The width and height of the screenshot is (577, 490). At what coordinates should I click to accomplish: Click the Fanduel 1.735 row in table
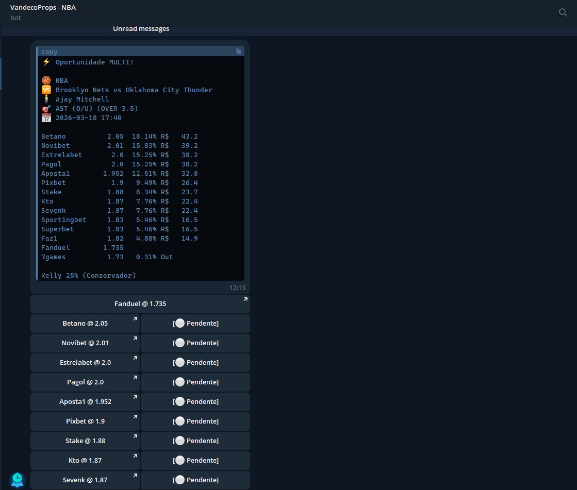coord(82,248)
